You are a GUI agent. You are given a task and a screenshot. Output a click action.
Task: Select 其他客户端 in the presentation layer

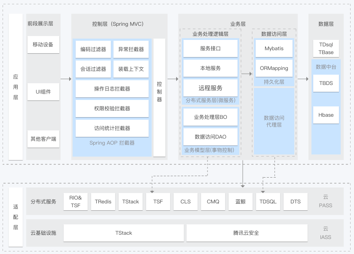pyautogui.click(x=43, y=139)
